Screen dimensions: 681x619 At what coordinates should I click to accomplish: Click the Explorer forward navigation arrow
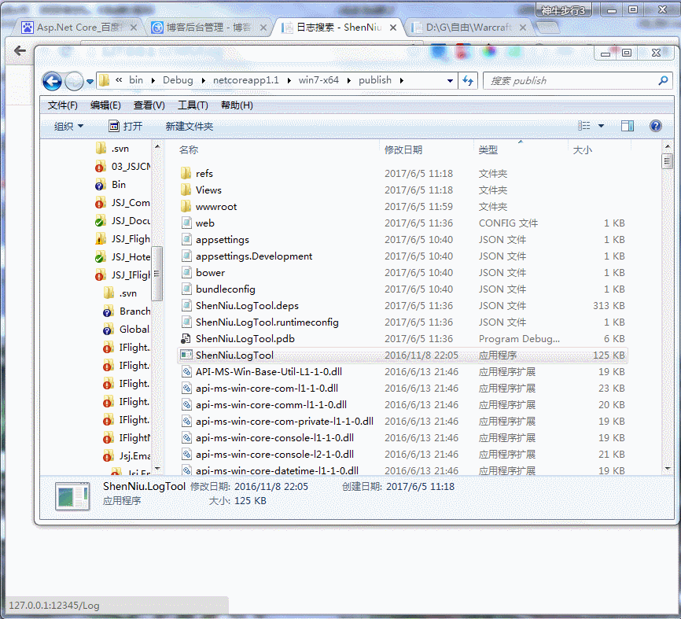[x=74, y=81]
